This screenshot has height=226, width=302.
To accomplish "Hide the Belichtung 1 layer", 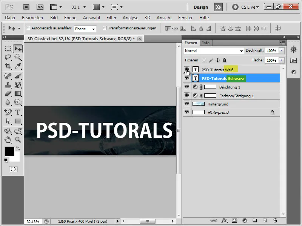I will (x=186, y=87).
